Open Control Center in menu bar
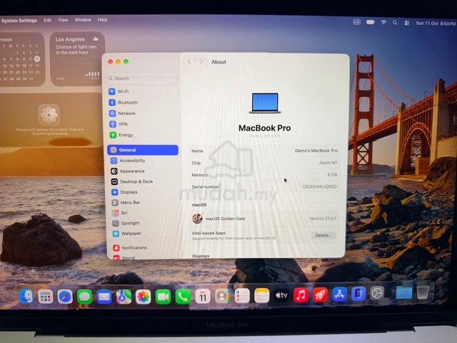Screen dimensions: 457x343 (406, 23)
